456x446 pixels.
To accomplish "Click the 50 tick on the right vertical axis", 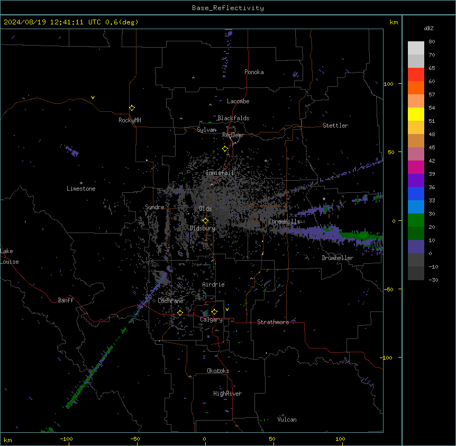I will point(391,152).
